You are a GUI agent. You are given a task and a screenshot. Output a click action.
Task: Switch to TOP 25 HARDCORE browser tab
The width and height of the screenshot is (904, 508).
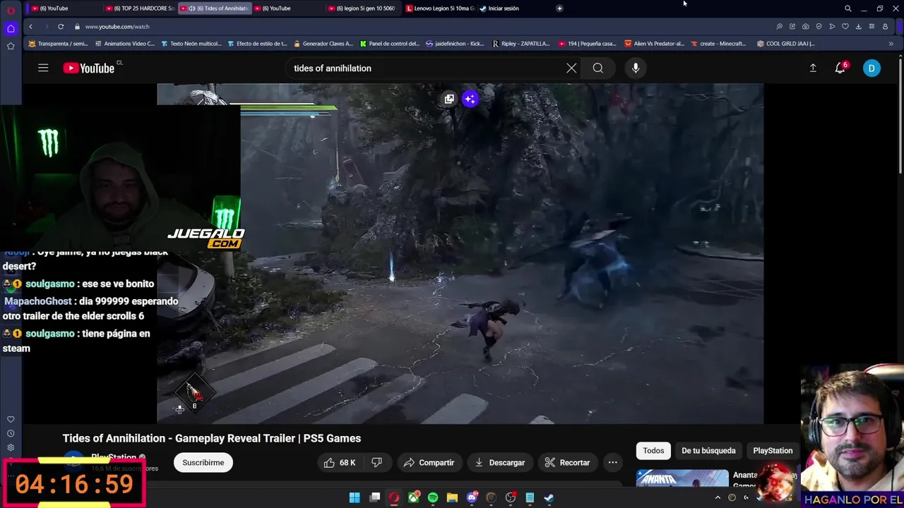(x=138, y=8)
